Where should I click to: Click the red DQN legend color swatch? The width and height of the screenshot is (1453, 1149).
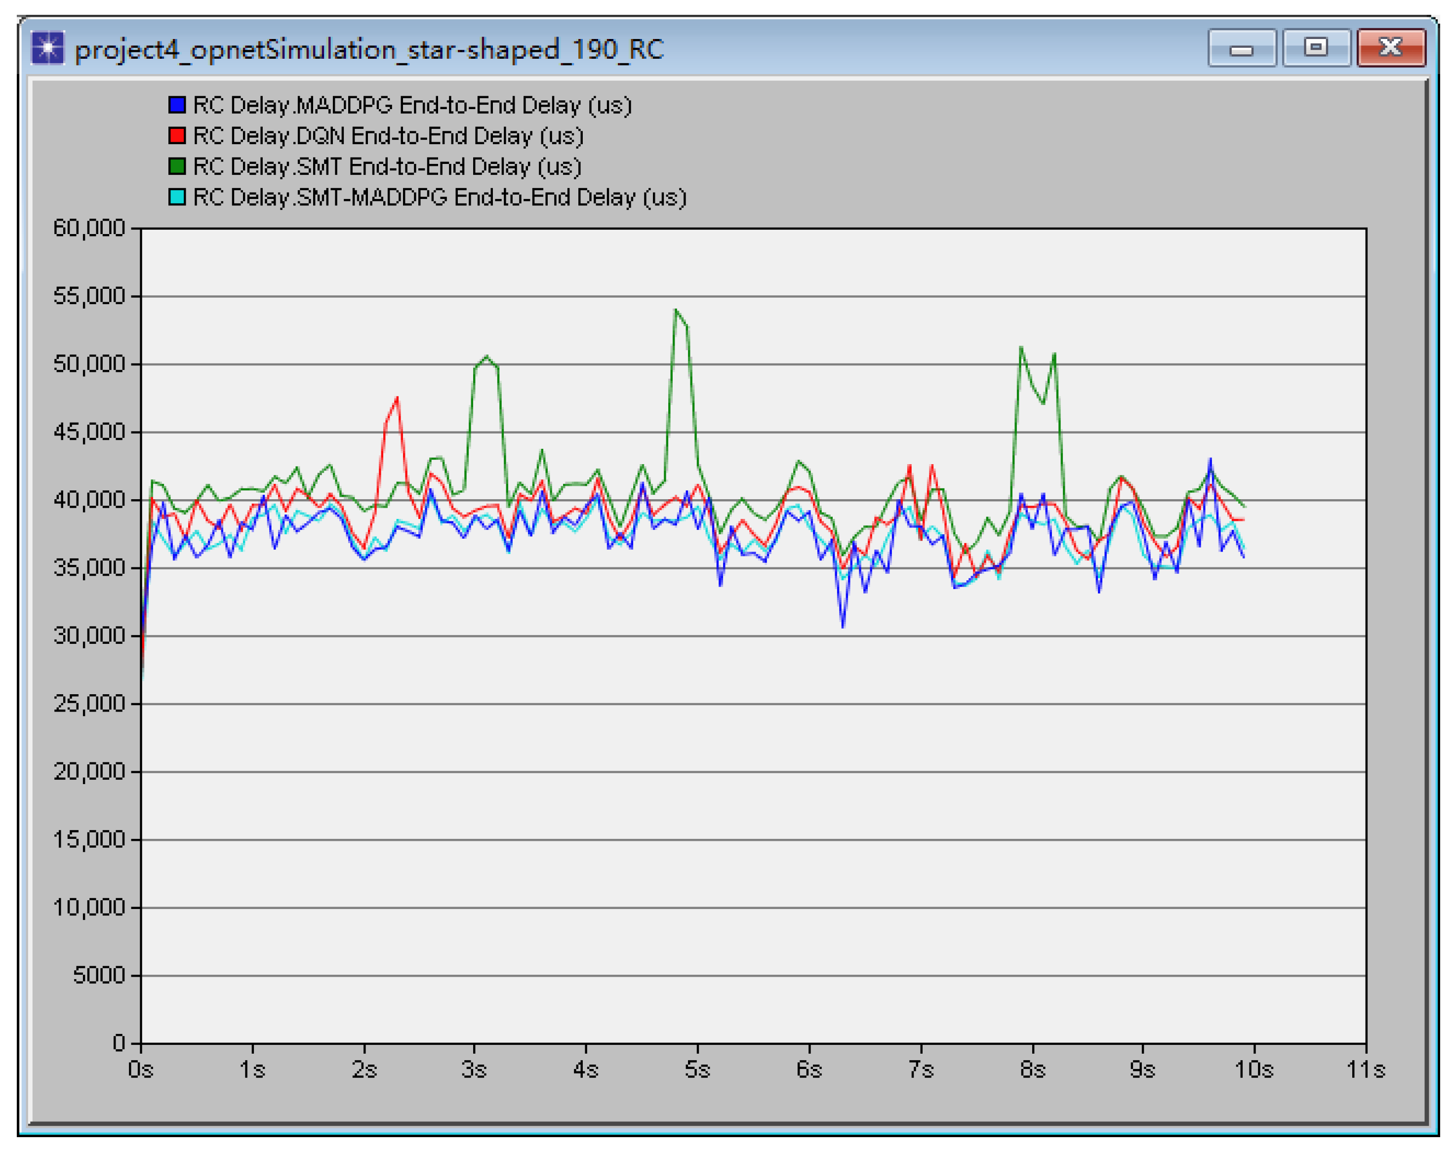click(177, 136)
